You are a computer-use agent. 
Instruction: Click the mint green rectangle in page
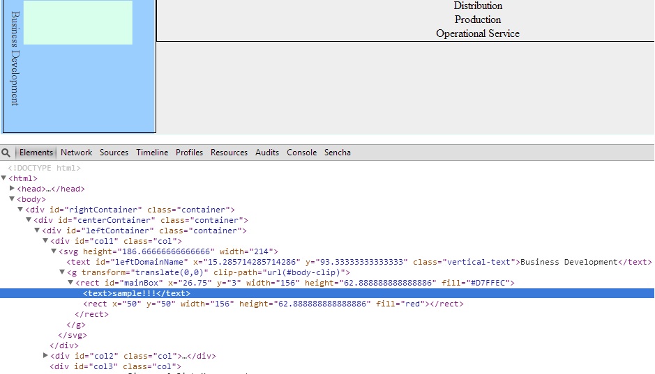click(x=78, y=22)
